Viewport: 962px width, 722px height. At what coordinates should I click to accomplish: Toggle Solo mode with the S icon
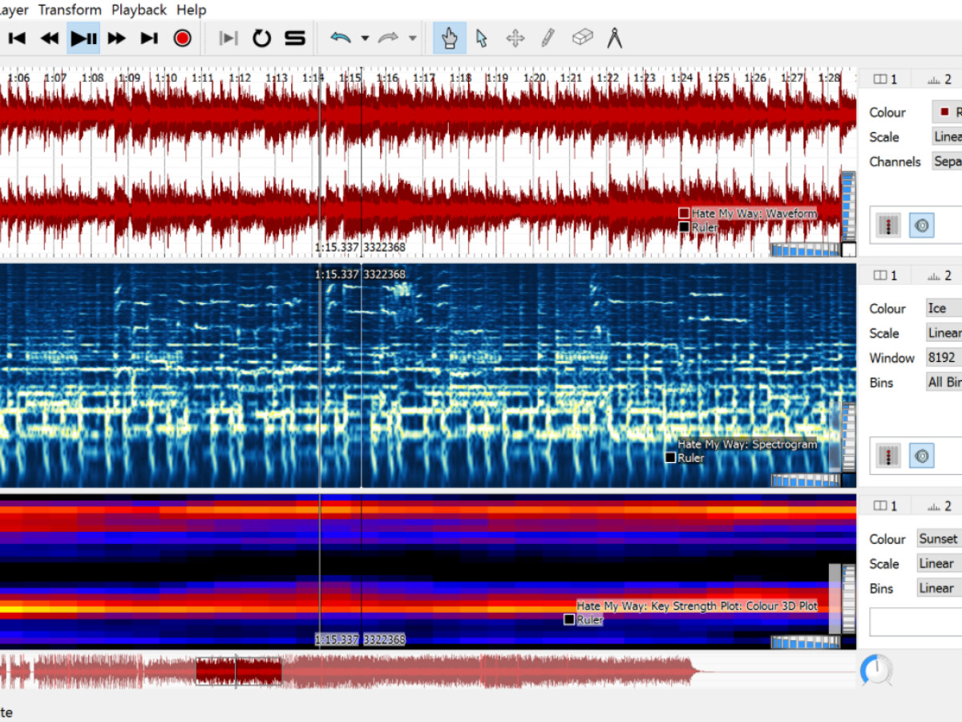pyautogui.click(x=295, y=38)
